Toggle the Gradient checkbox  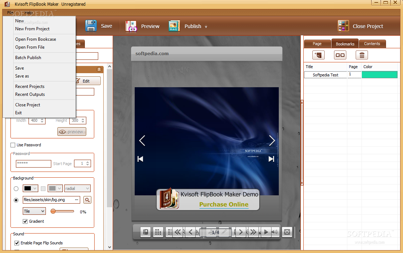(x=25, y=221)
